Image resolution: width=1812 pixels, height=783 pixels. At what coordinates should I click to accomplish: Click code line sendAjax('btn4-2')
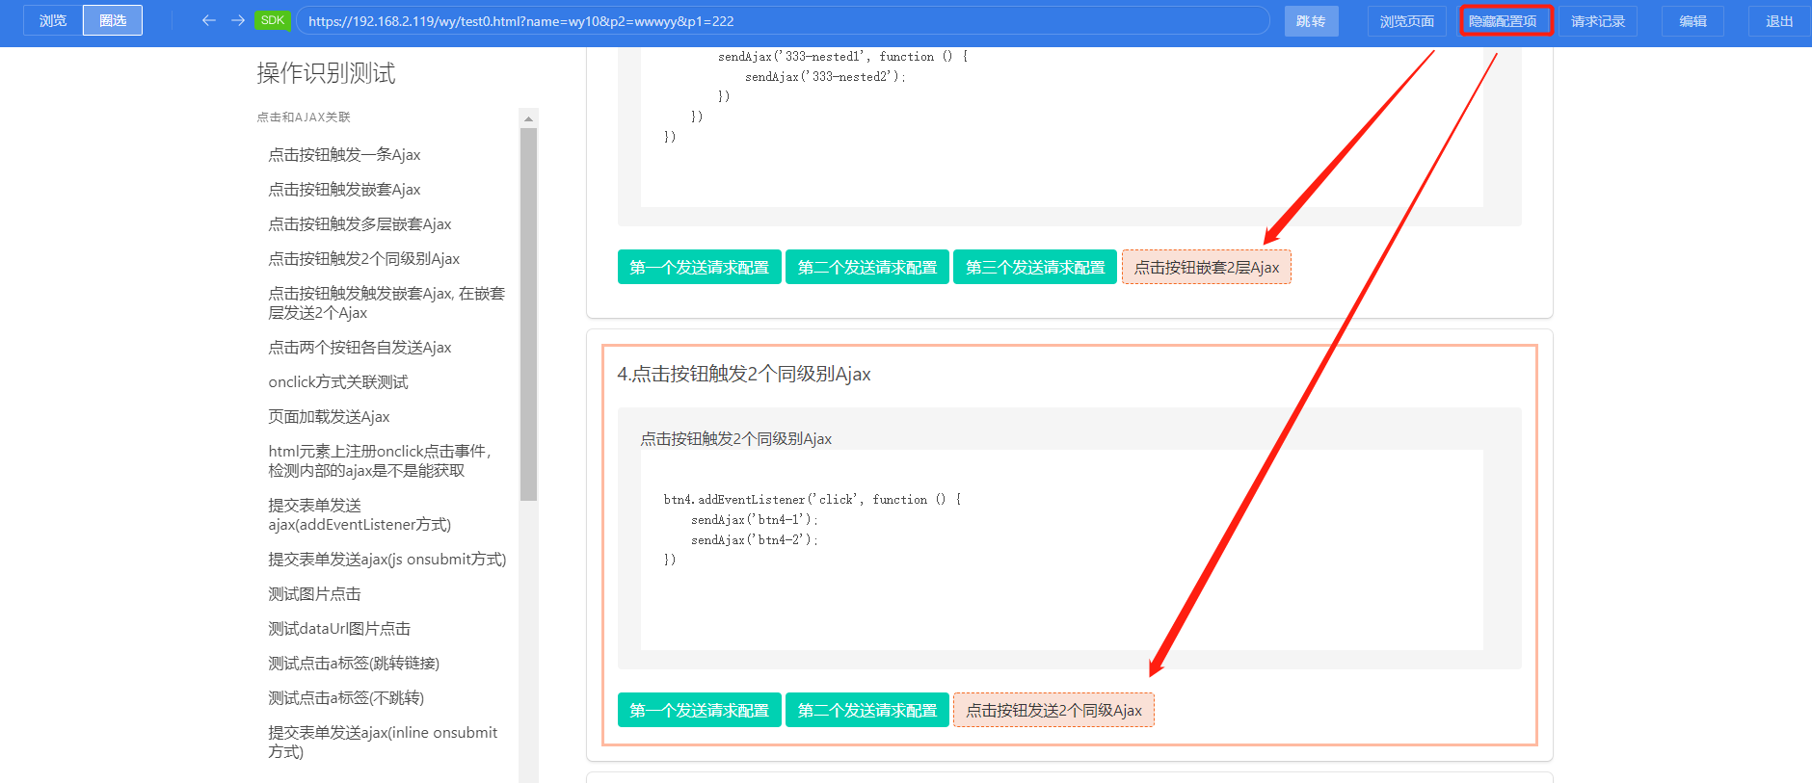[x=755, y=540]
